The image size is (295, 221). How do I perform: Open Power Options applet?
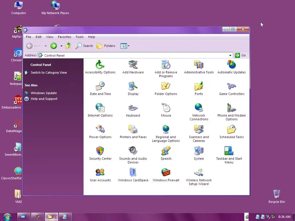point(100,132)
